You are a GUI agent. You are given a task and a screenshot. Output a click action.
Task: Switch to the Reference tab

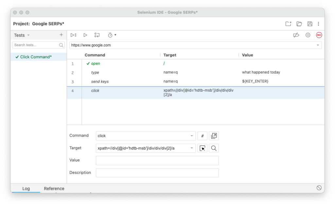click(x=54, y=188)
